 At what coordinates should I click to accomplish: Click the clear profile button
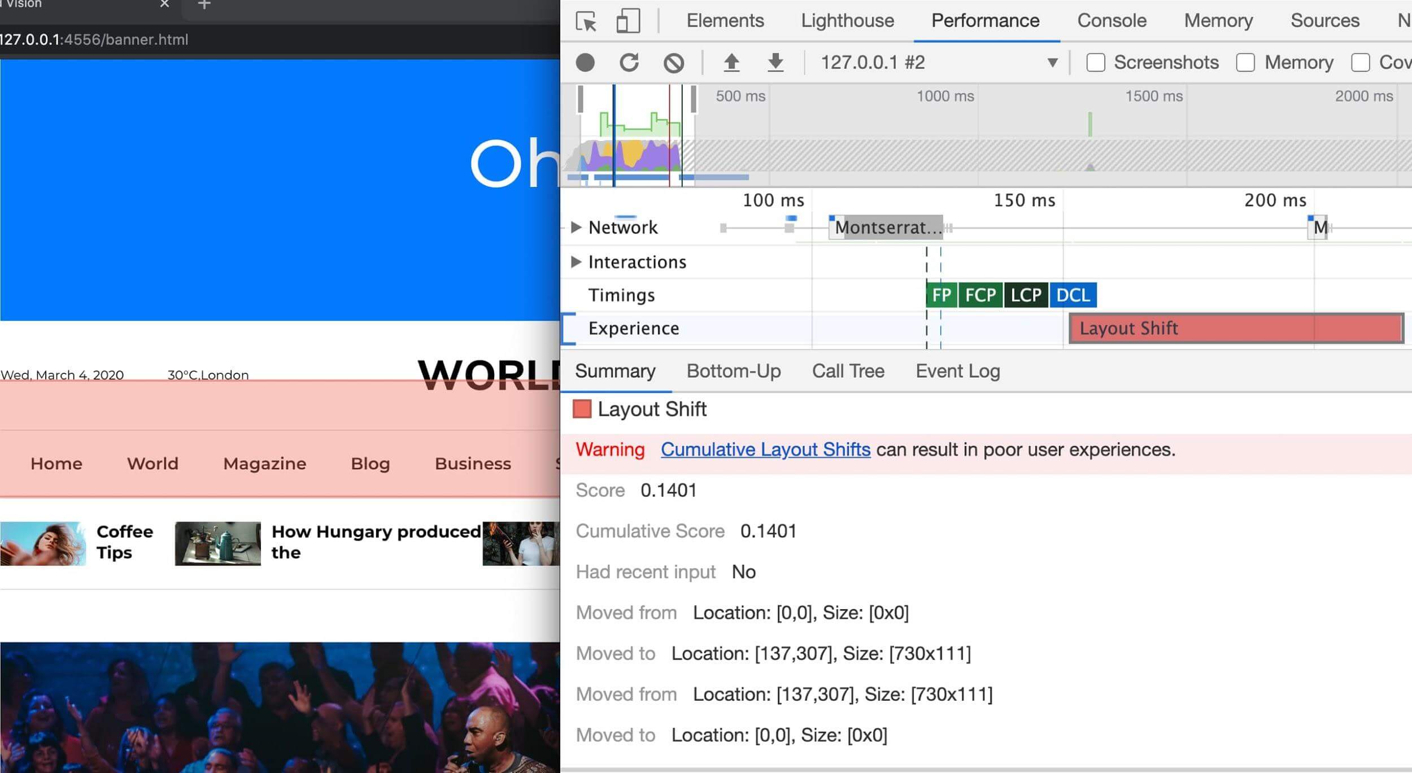(x=674, y=62)
